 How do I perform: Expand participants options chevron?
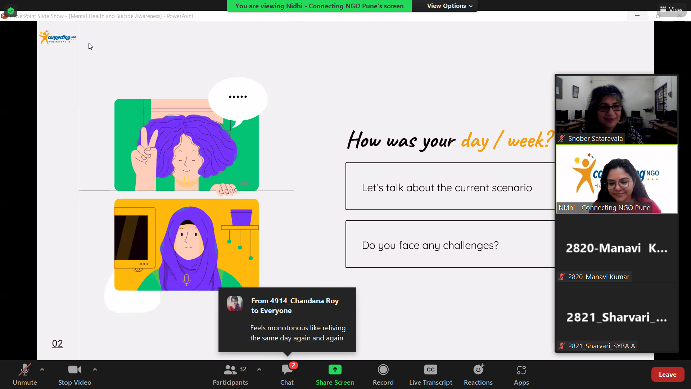pos(259,370)
